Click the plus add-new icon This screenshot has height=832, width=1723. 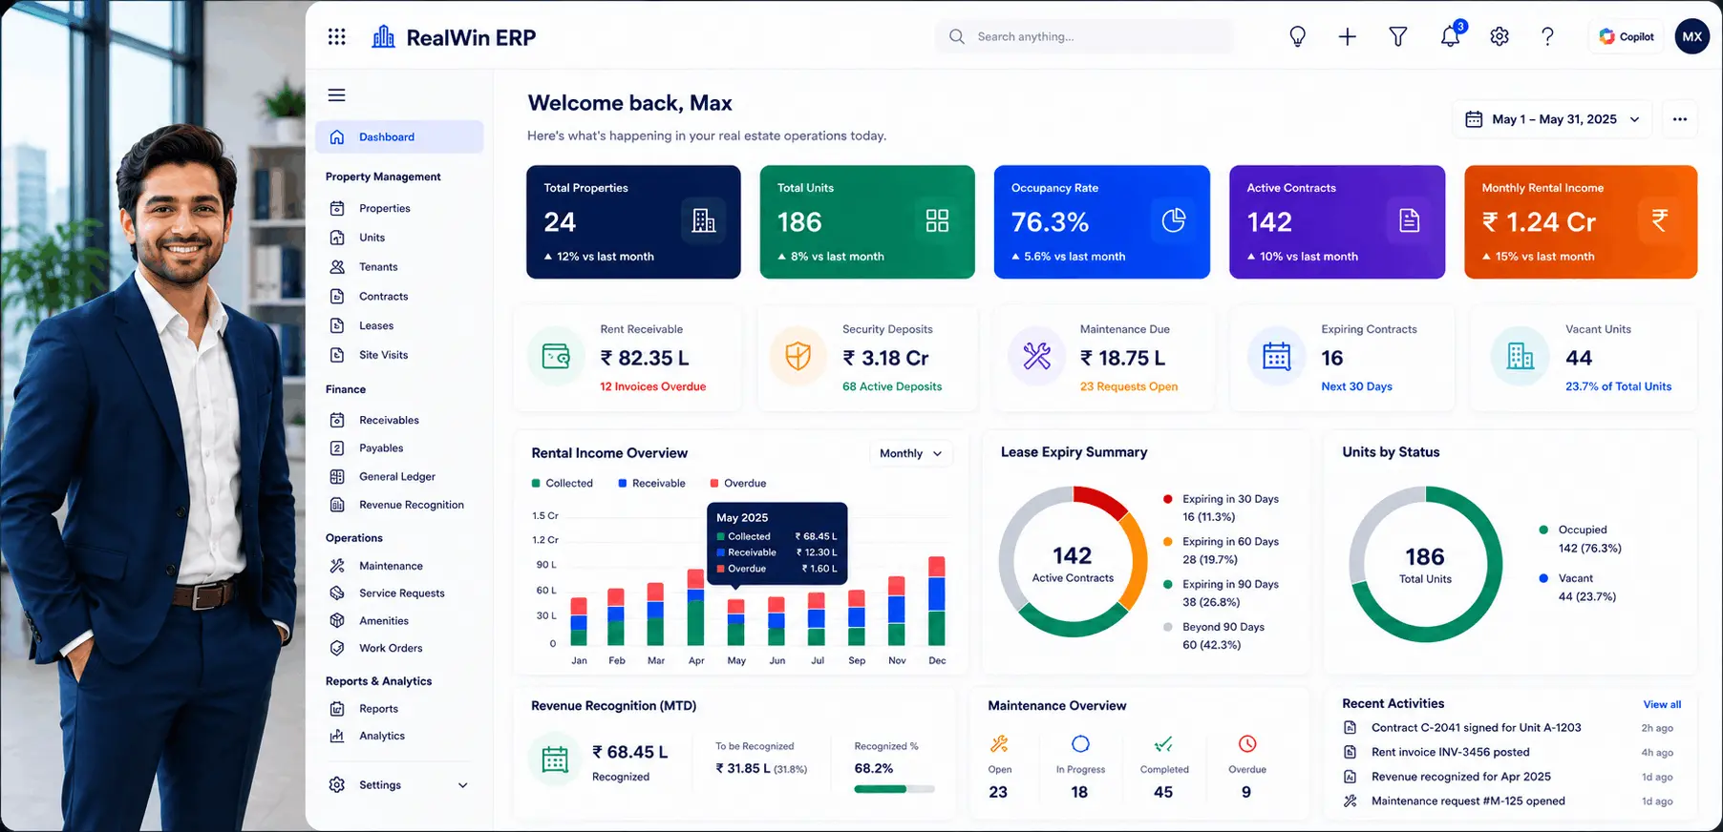tap(1347, 36)
